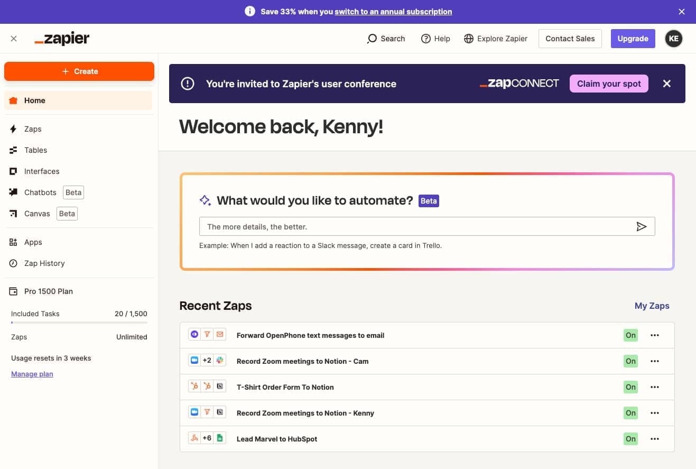Image resolution: width=696 pixels, height=469 pixels.
Task: Open the KE account menu
Action: pos(673,38)
